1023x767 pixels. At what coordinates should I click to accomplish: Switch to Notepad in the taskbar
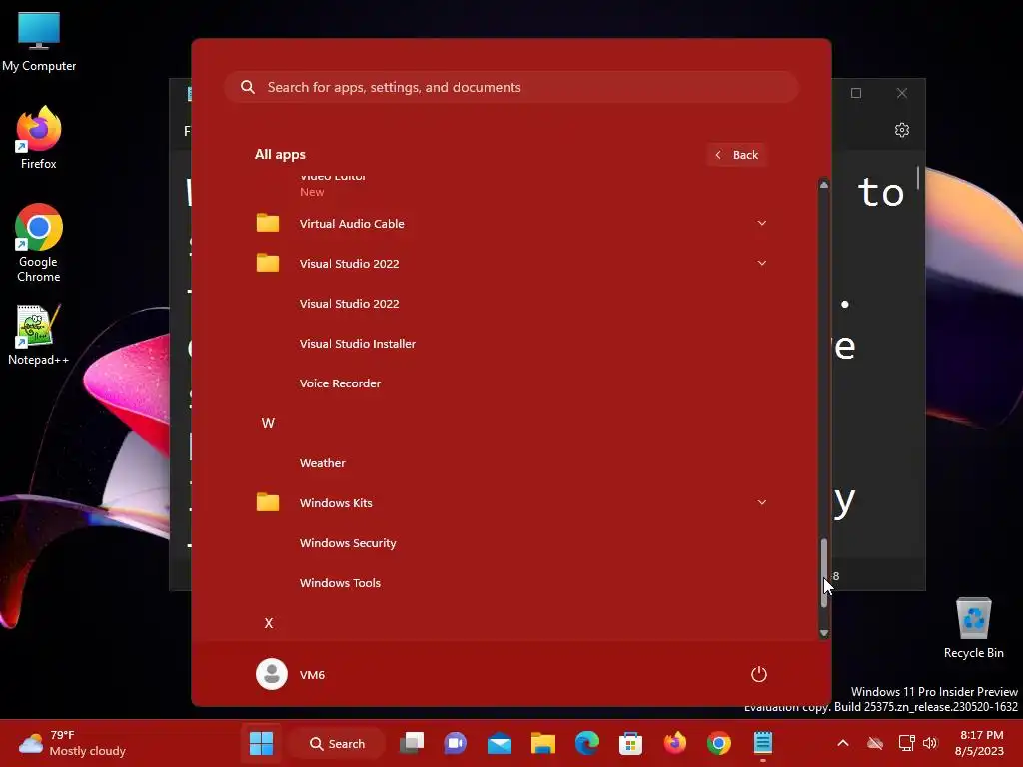762,743
